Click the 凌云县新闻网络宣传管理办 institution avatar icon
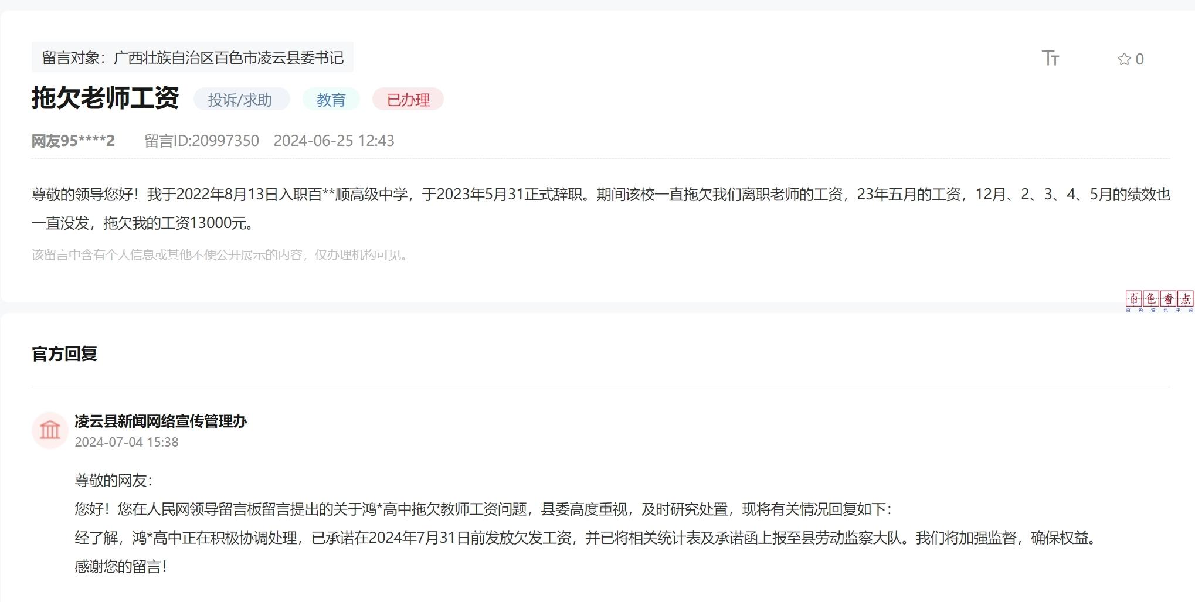 click(x=50, y=430)
